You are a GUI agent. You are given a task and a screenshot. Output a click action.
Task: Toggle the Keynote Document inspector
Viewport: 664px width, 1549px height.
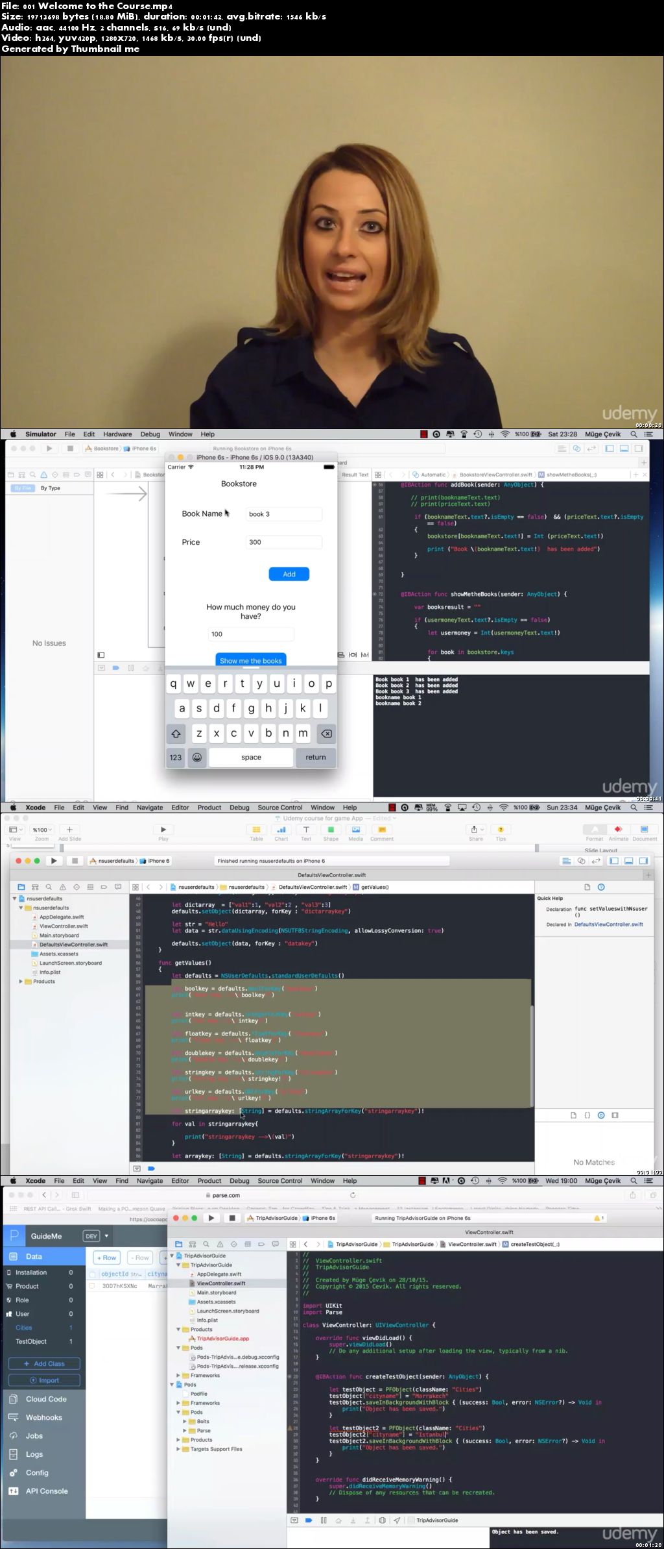[x=645, y=830]
